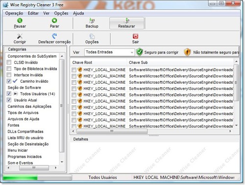The height and width of the screenshot is (185, 245).
Task: Click the Wise Registry Cleaner title icon
Action: (x=5, y=5)
